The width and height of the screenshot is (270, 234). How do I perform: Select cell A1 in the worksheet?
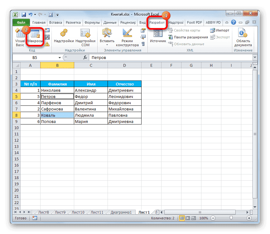[30, 71]
